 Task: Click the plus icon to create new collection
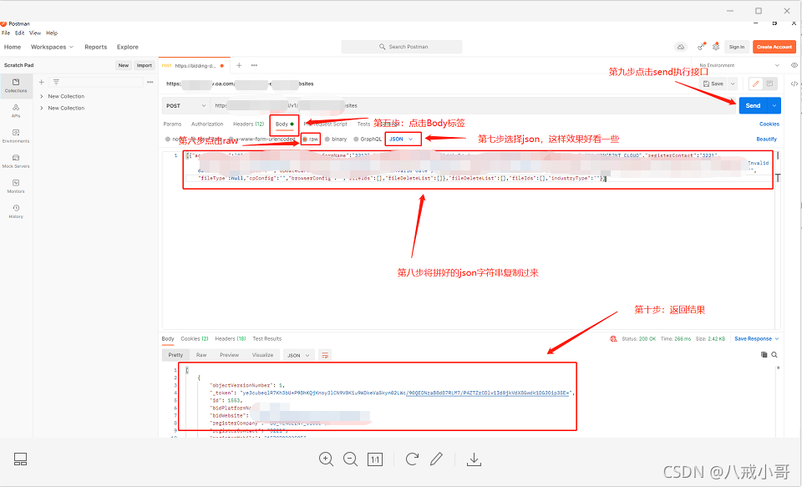pos(42,82)
